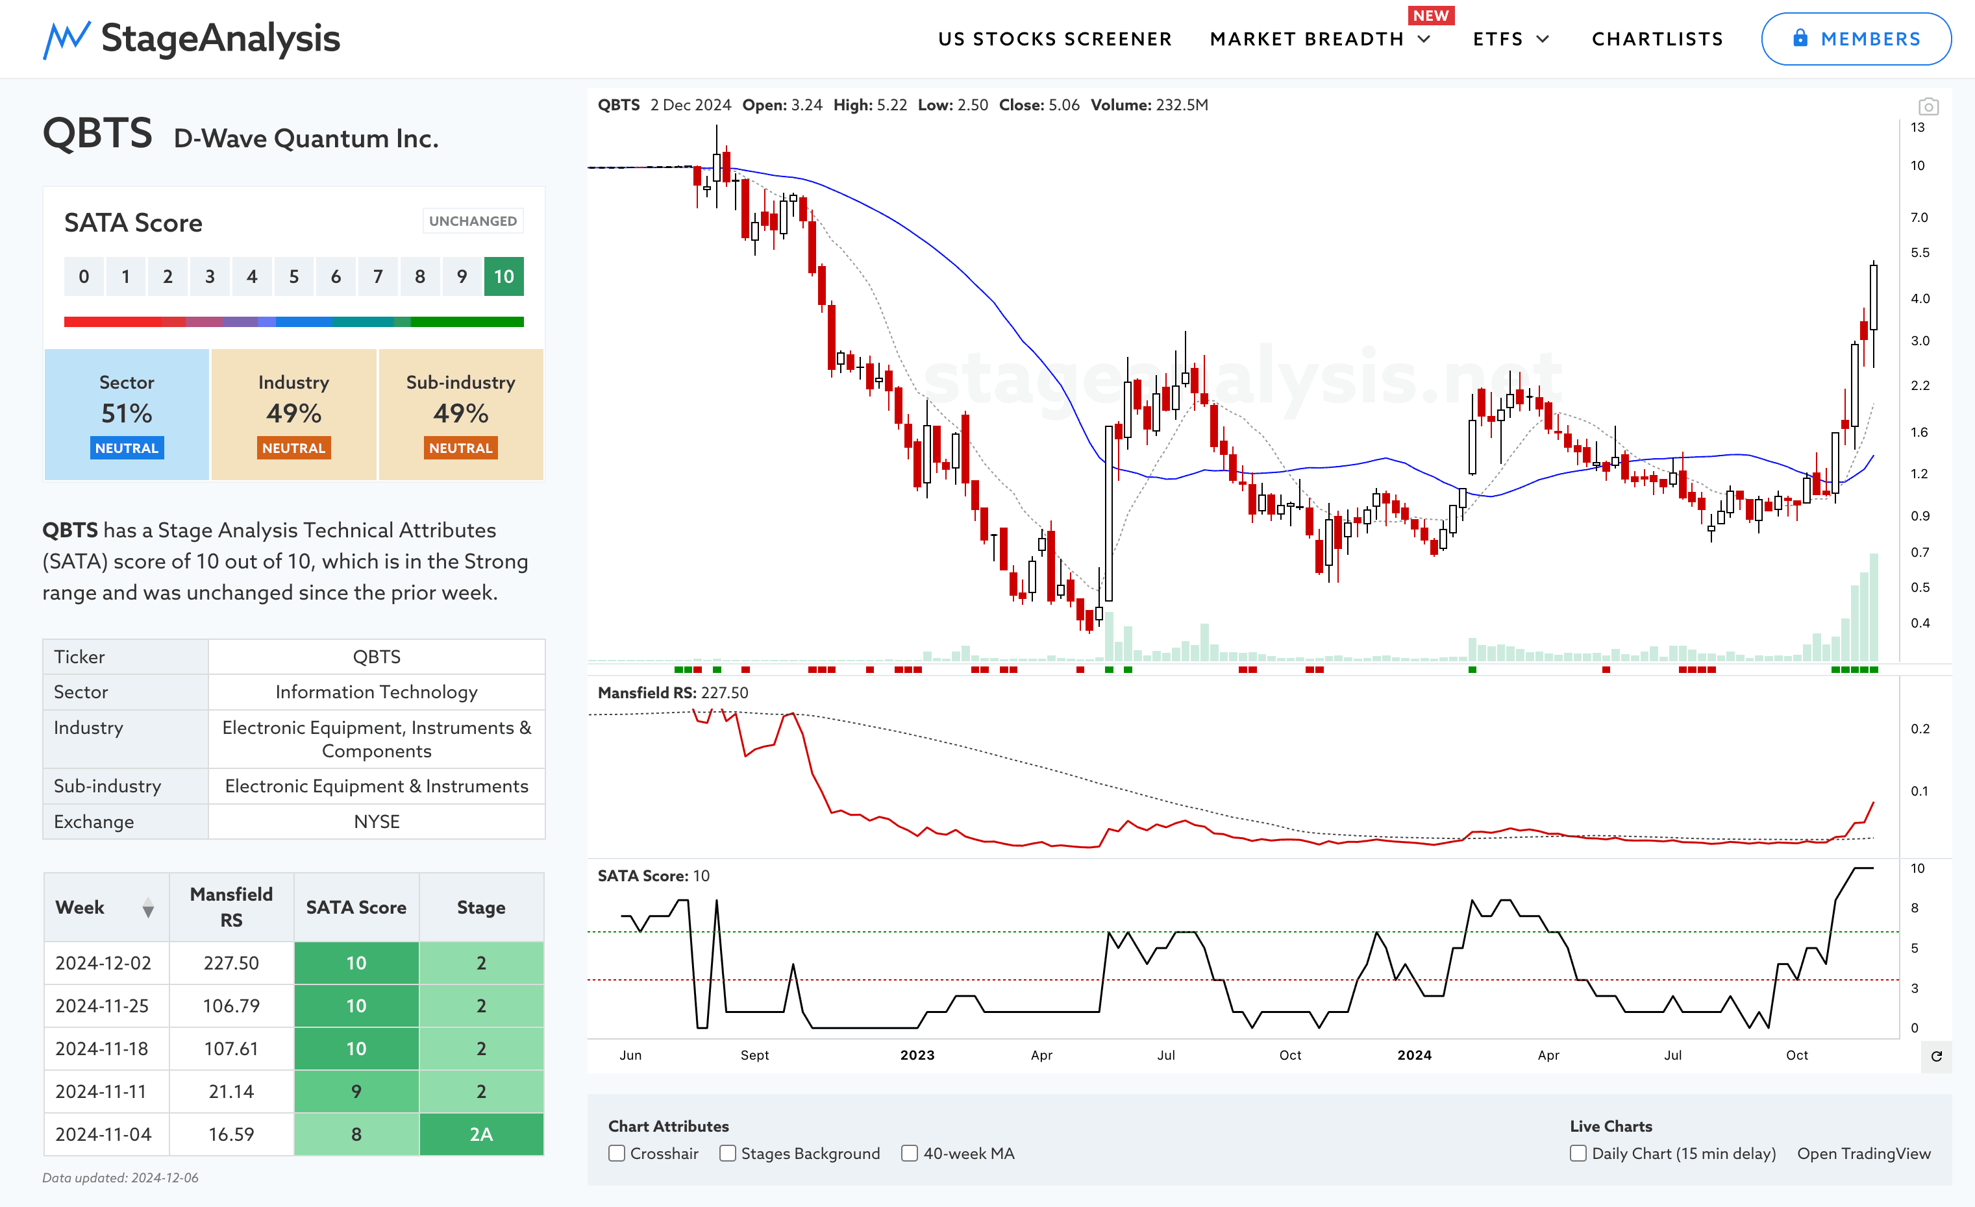The image size is (1975, 1207).
Task: Select SATA score box 10
Action: click(x=503, y=276)
